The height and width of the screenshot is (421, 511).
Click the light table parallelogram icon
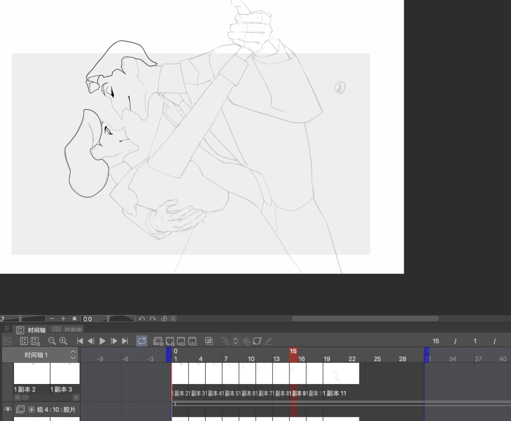pyautogui.click(x=257, y=341)
